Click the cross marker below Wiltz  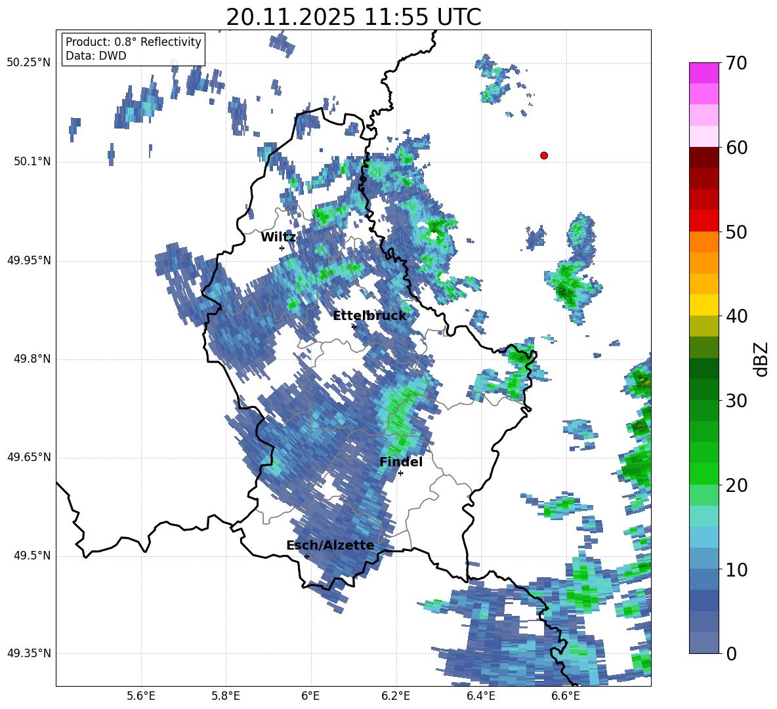pyautogui.click(x=282, y=248)
